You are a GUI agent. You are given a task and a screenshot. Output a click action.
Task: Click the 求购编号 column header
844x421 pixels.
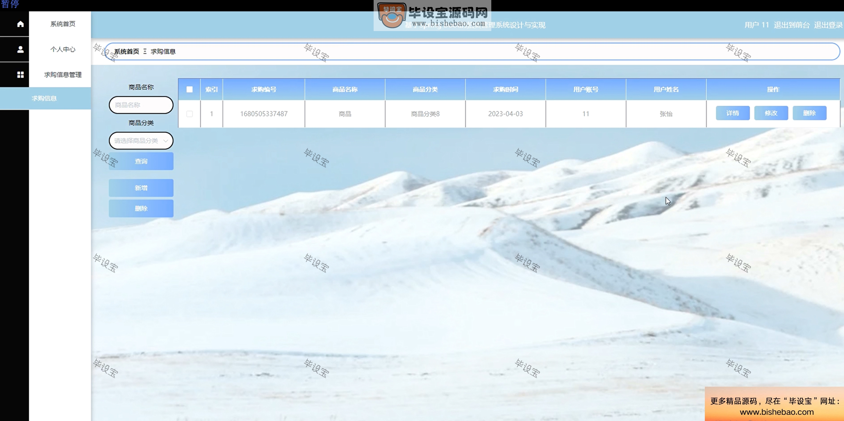point(264,89)
